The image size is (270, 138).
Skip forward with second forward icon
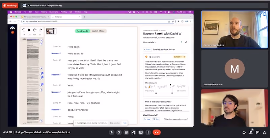pyautogui.click(x=40, y=30)
